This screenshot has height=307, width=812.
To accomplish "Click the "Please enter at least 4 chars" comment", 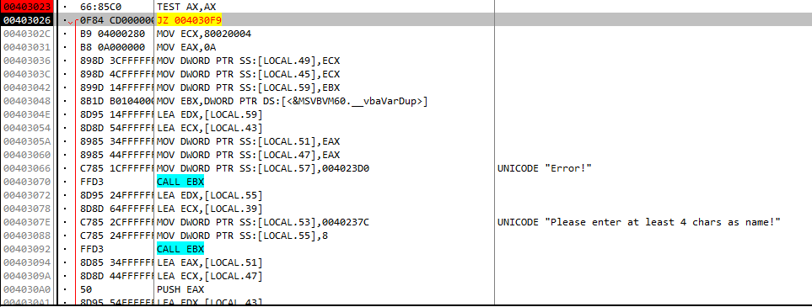I will click(x=638, y=222).
